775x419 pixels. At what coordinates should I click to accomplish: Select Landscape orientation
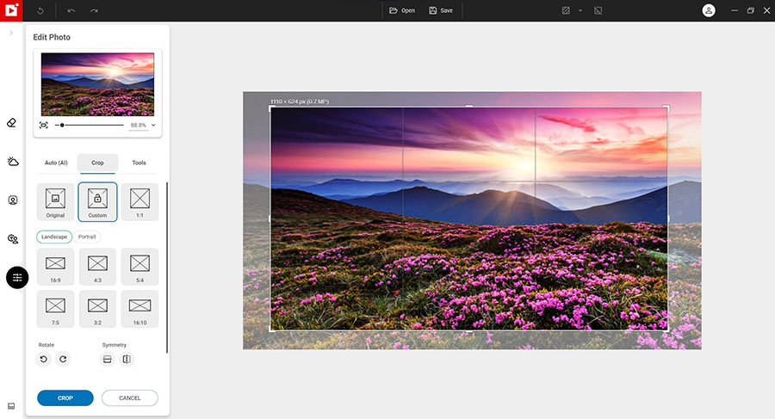click(x=54, y=237)
